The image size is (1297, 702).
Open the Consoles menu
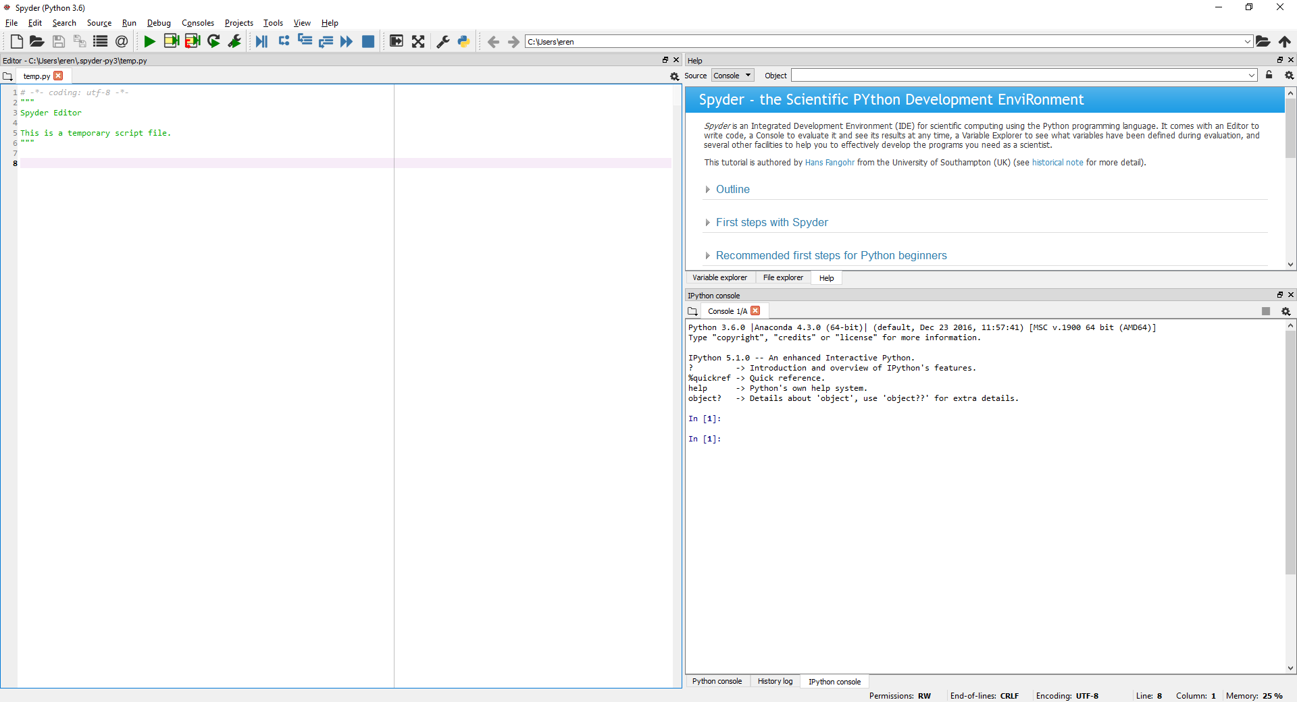(198, 23)
